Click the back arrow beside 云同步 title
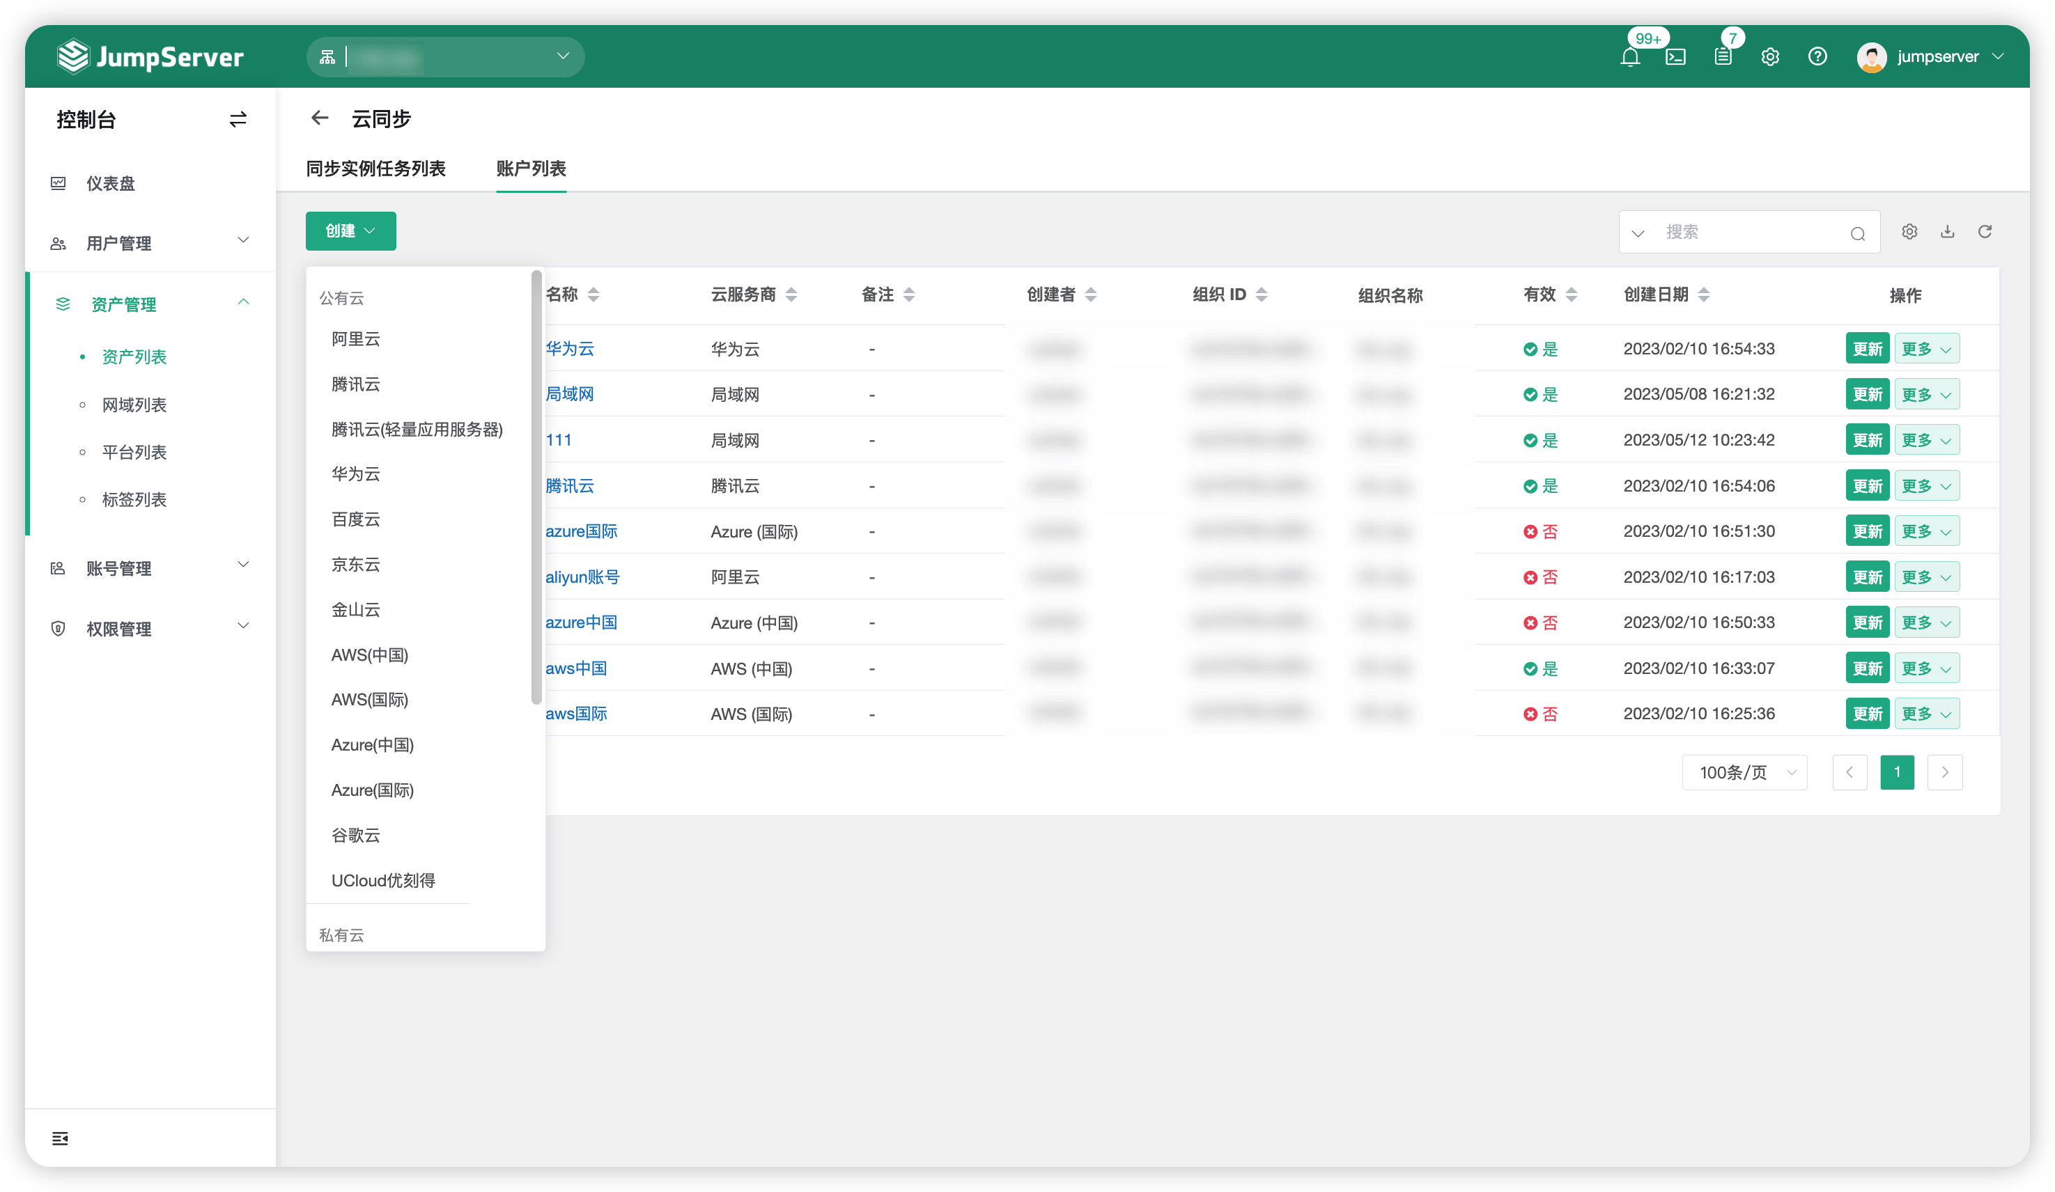The image size is (2055, 1192). (320, 118)
